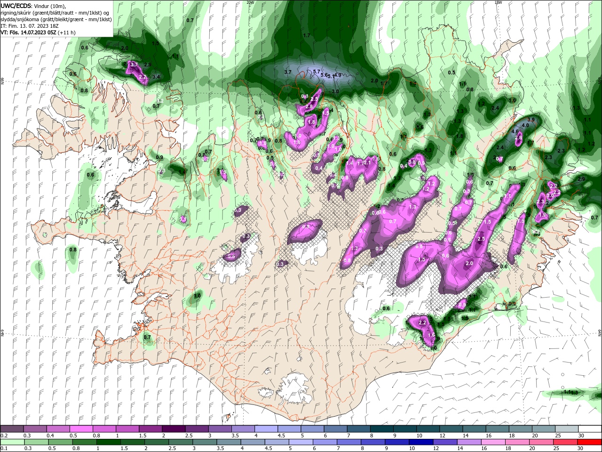Click the 4.9 precipitation value on the map
Image resolution: width=602 pixels, height=452 pixels.
338,75
